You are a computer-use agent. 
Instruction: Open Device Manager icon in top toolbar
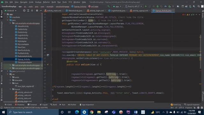pos(190,6)
